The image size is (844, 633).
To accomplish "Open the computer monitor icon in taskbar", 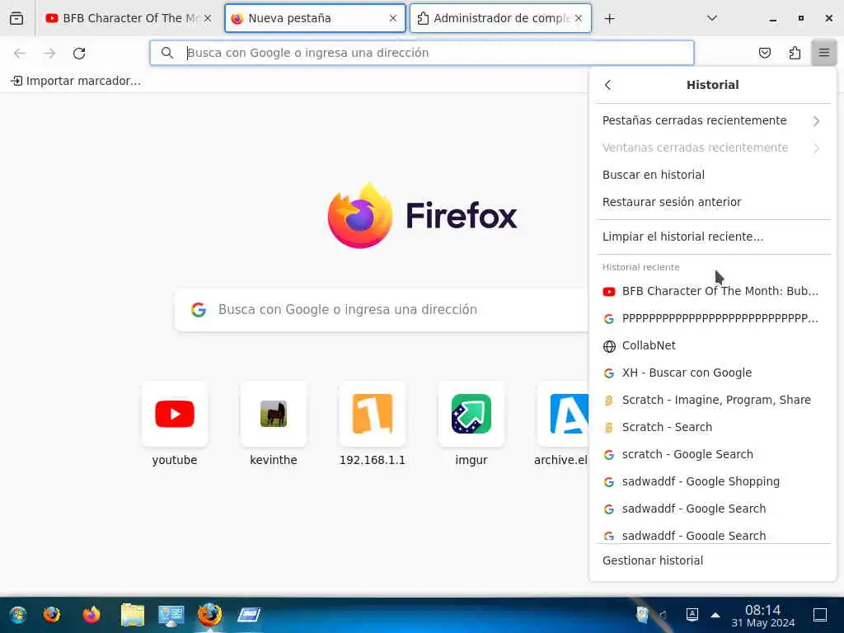I will (171, 615).
